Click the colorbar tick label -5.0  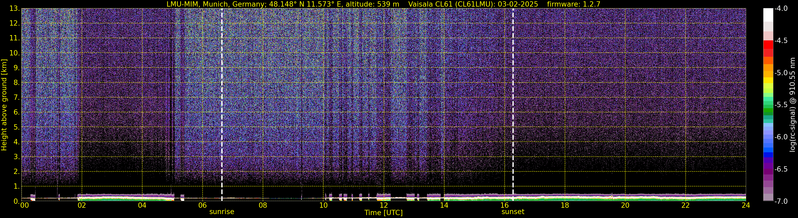click(781, 73)
